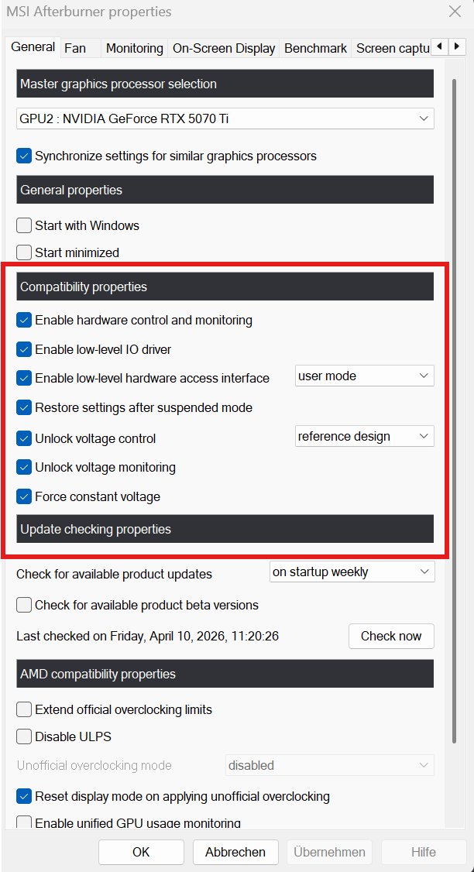
Task: Change the on startup weekly update frequency
Action: tap(352, 572)
